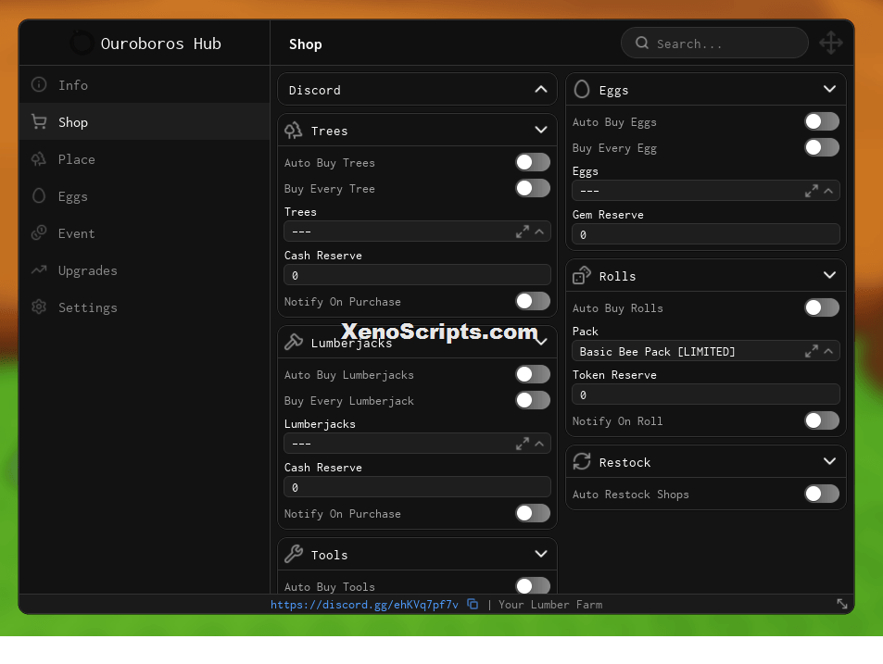The image size is (883, 664).
Task: Click the Lumberjacks axe icon
Action: coord(294,342)
